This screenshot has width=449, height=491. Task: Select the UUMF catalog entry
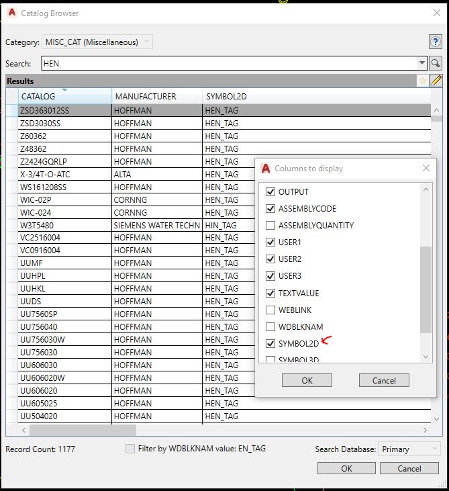(65, 263)
